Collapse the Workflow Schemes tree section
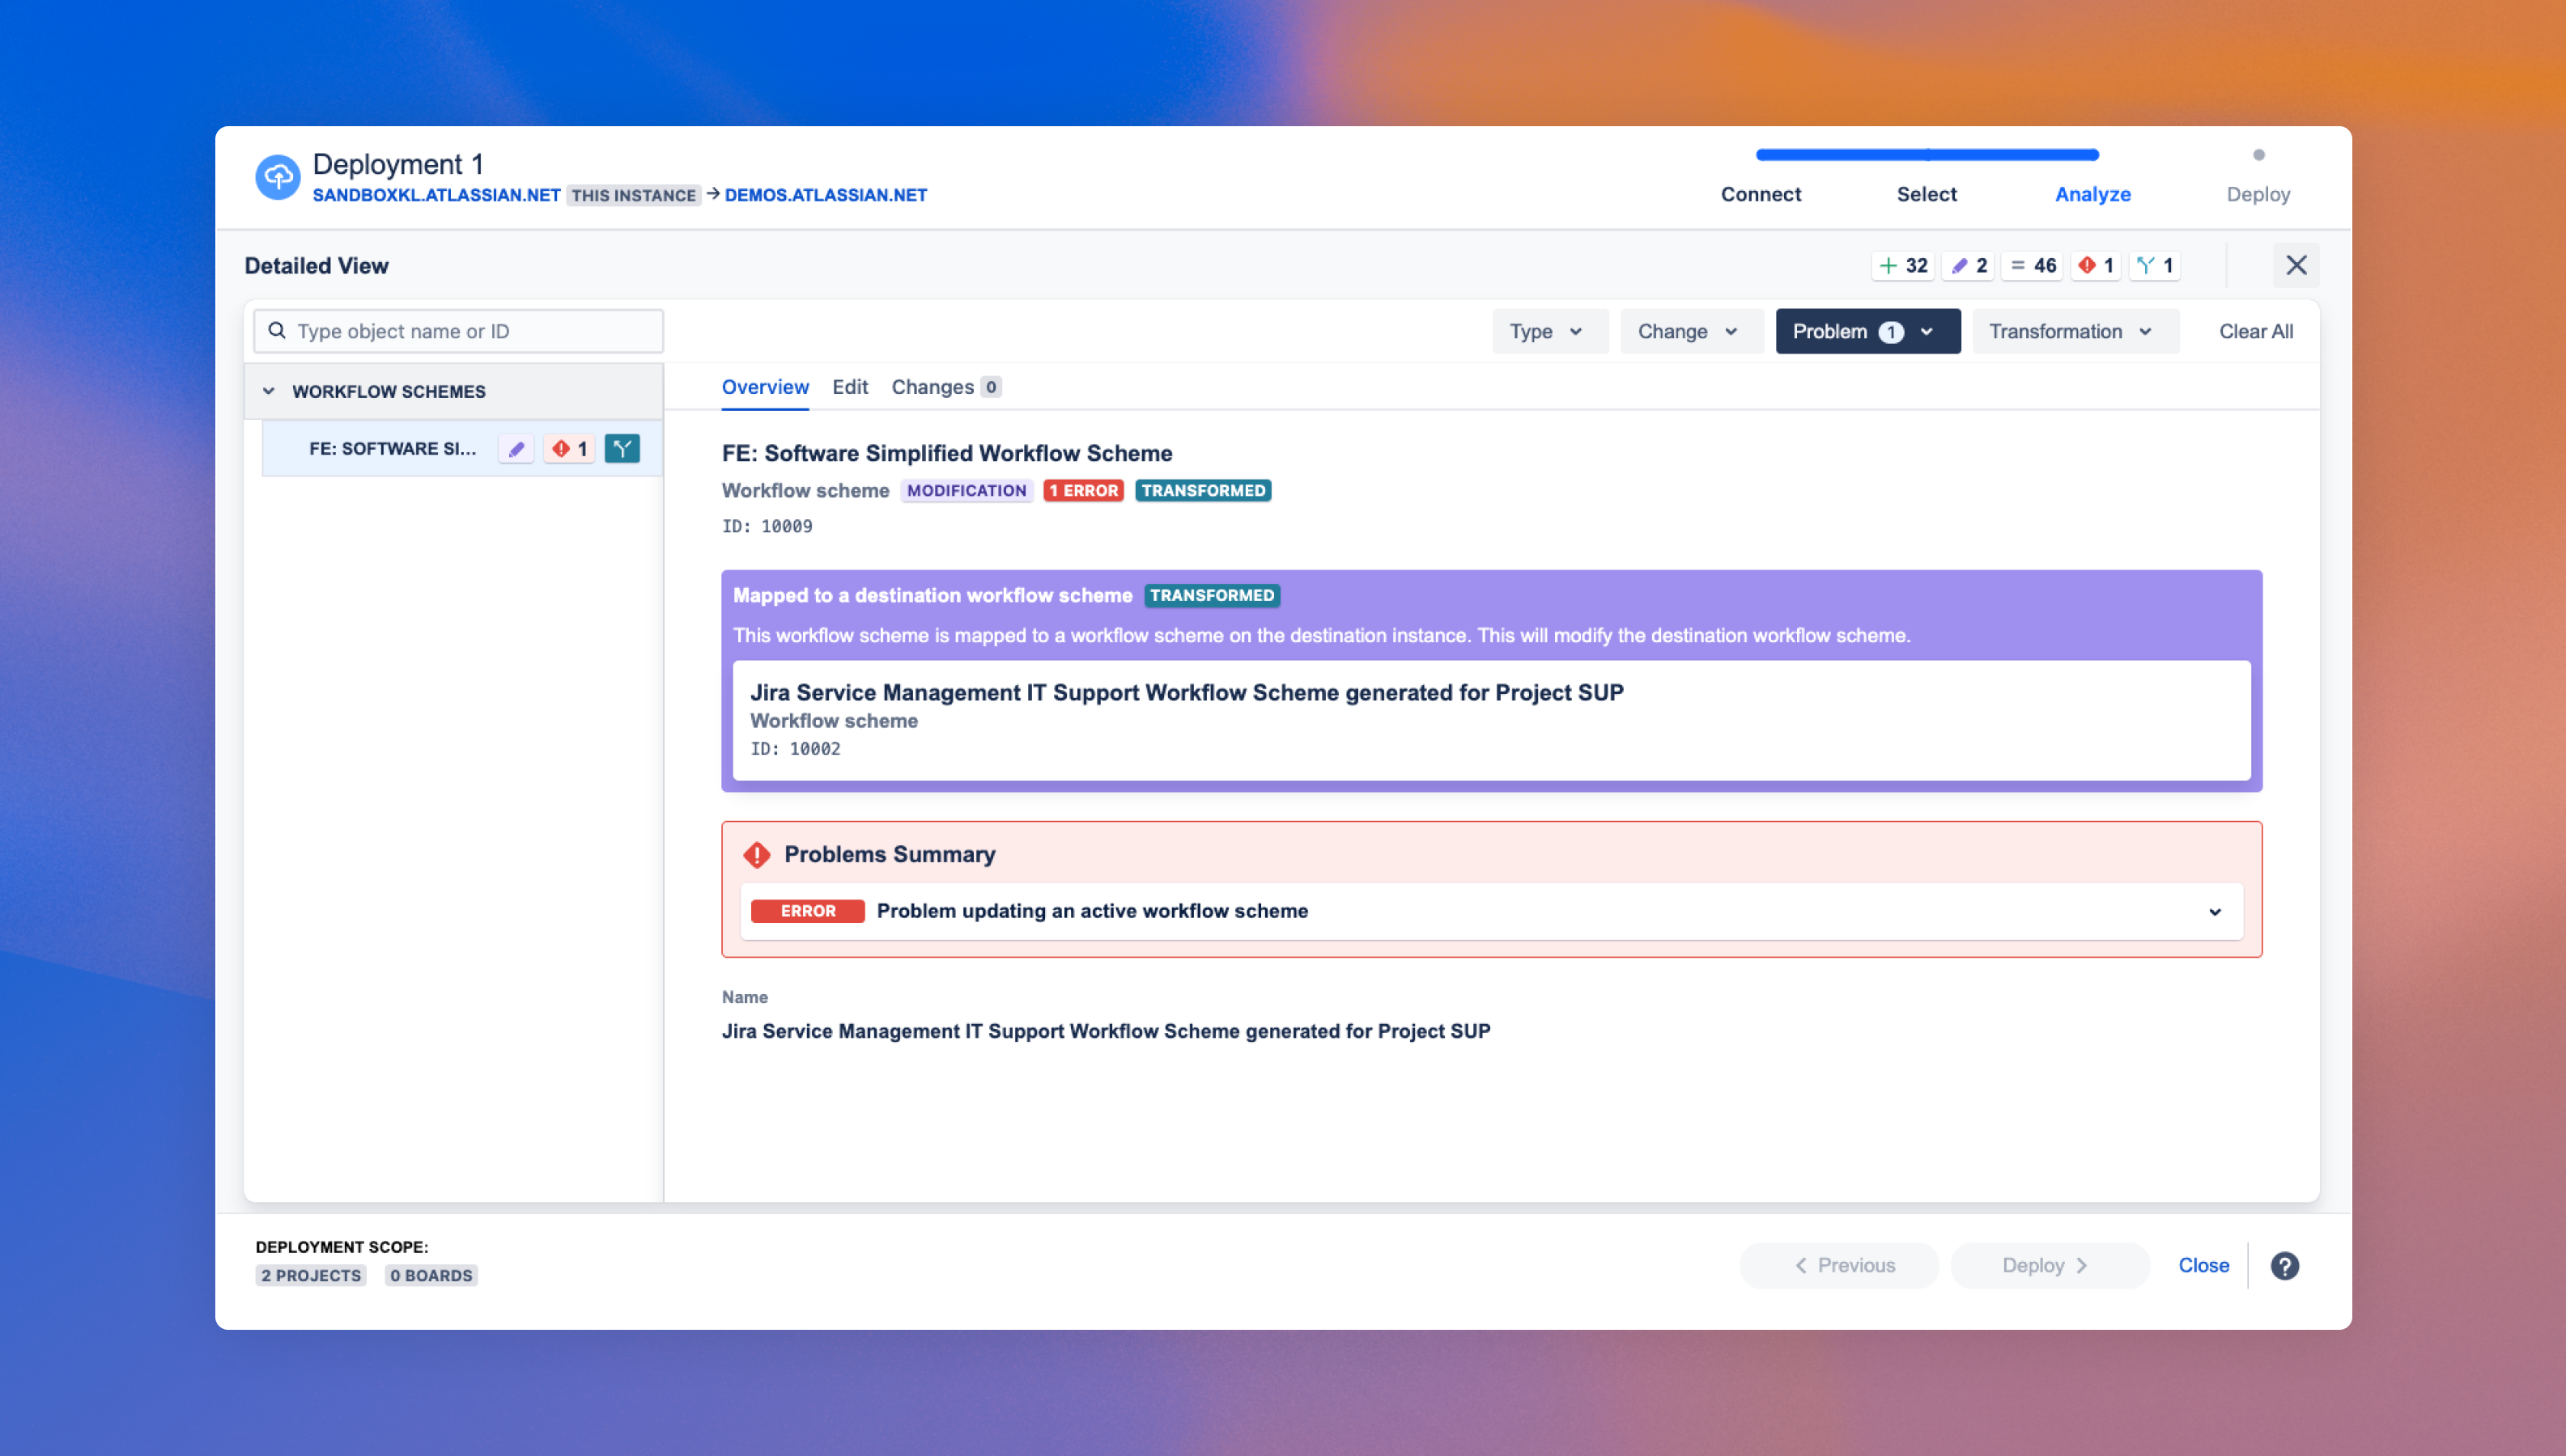Screen dimensions: 2566x1456 [x=268, y=391]
